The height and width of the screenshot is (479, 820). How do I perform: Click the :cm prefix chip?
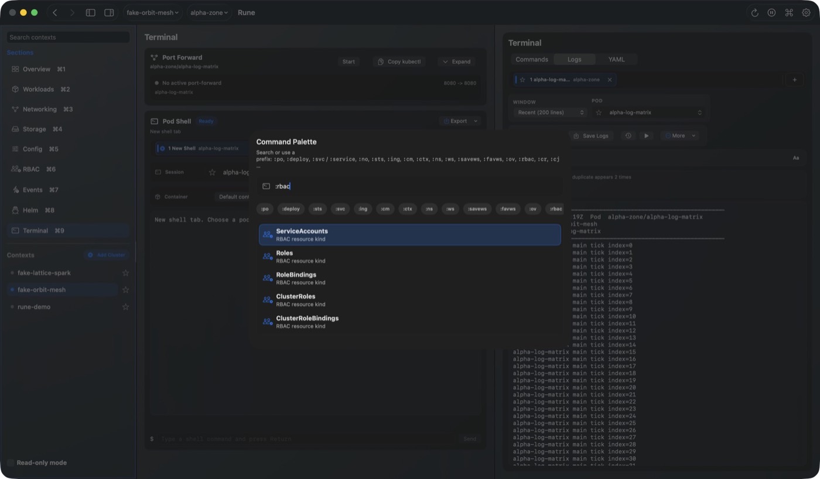(385, 209)
